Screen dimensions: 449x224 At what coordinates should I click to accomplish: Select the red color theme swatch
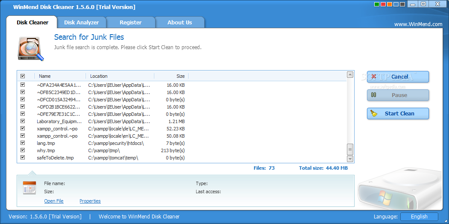[383, 4]
